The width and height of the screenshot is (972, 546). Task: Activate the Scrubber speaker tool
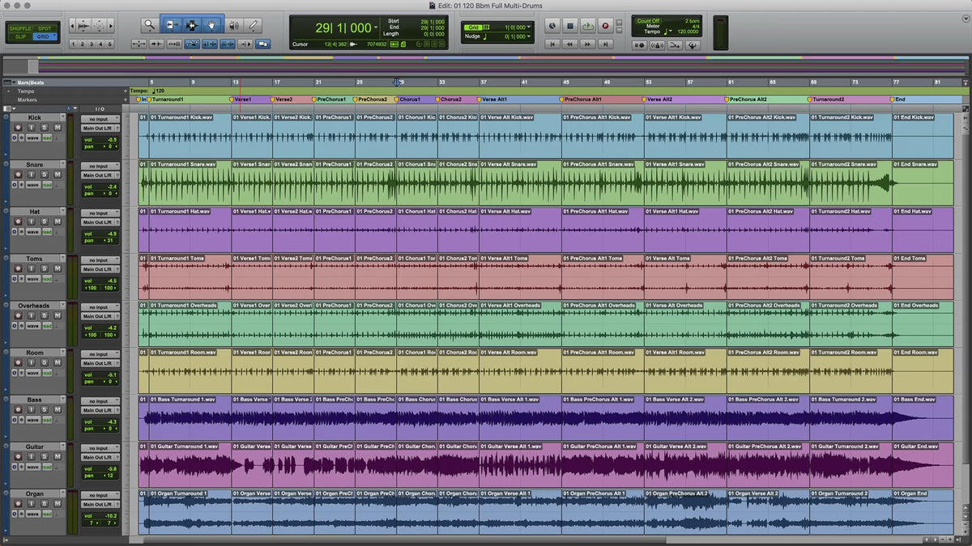233,25
